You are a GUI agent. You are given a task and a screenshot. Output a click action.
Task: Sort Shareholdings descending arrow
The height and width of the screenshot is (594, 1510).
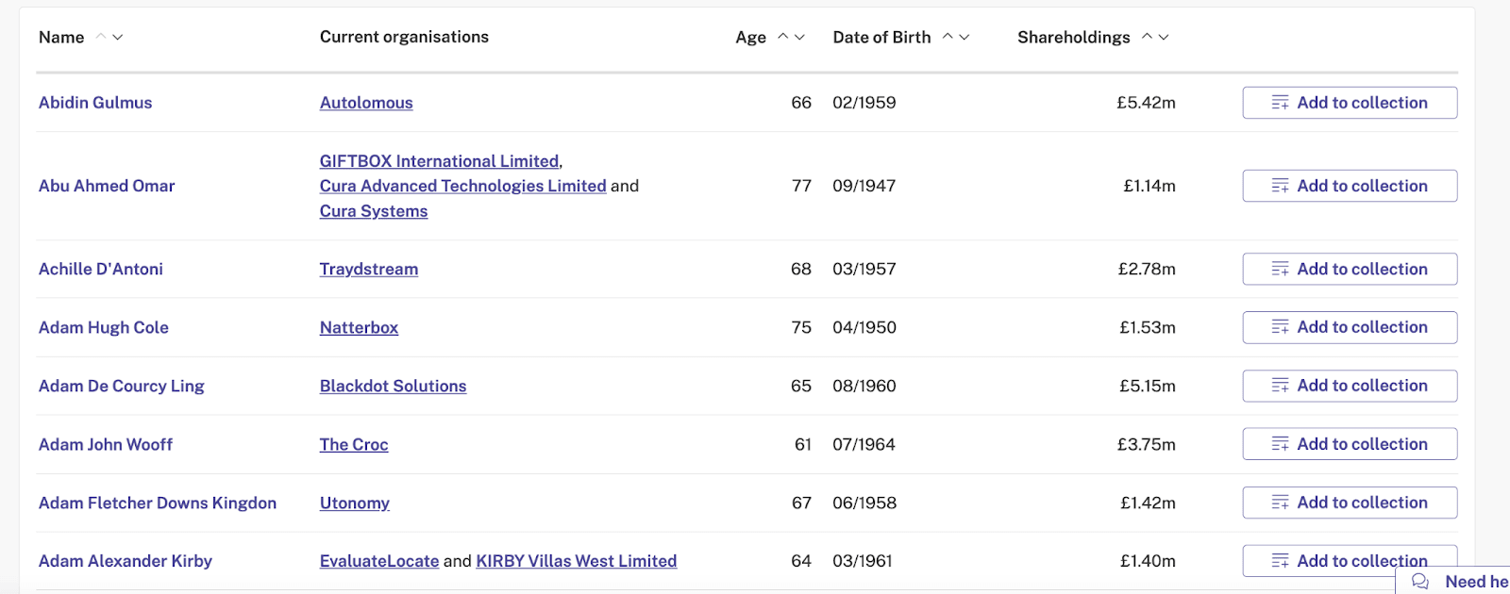1164,37
